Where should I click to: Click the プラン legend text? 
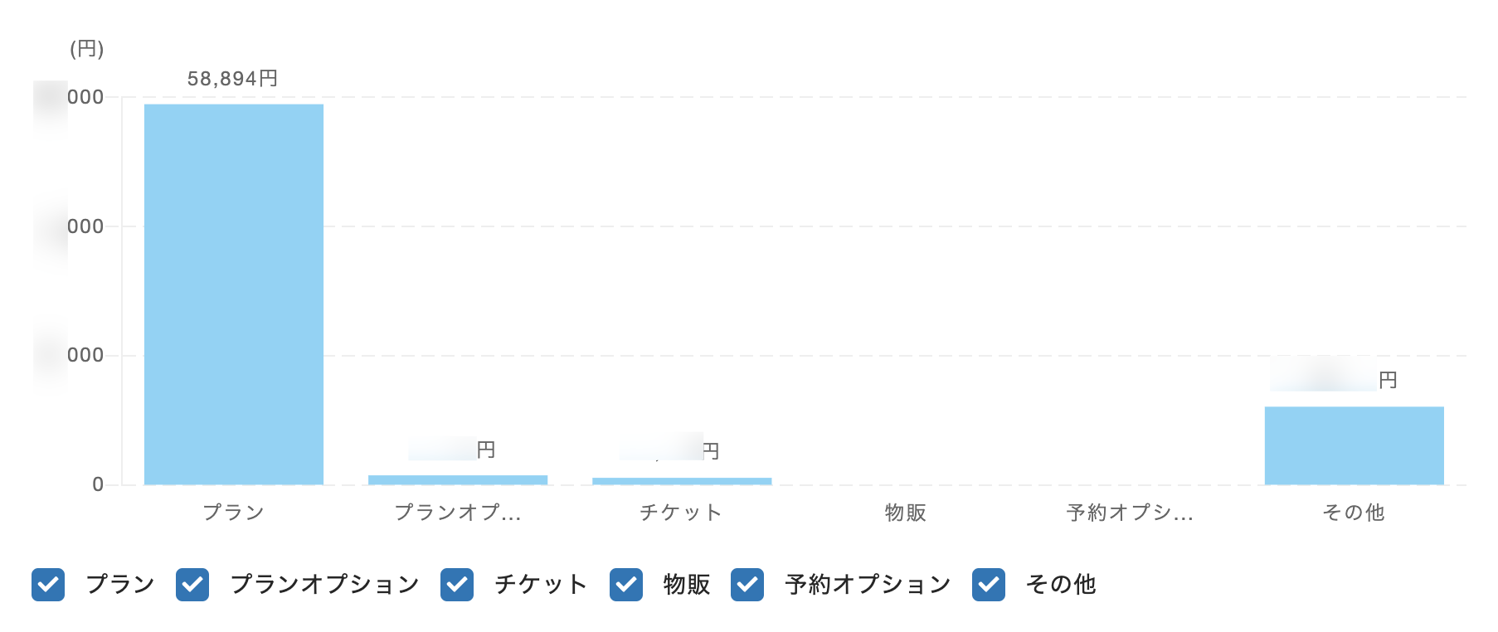tap(120, 585)
